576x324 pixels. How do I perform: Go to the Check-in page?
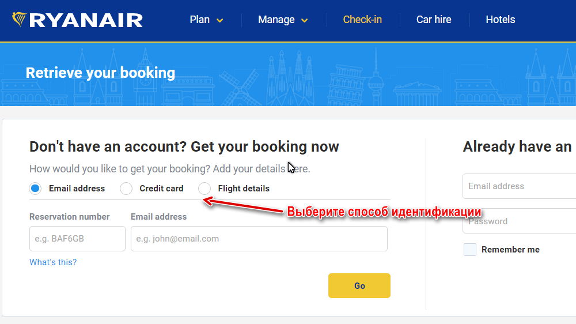point(362,20)
